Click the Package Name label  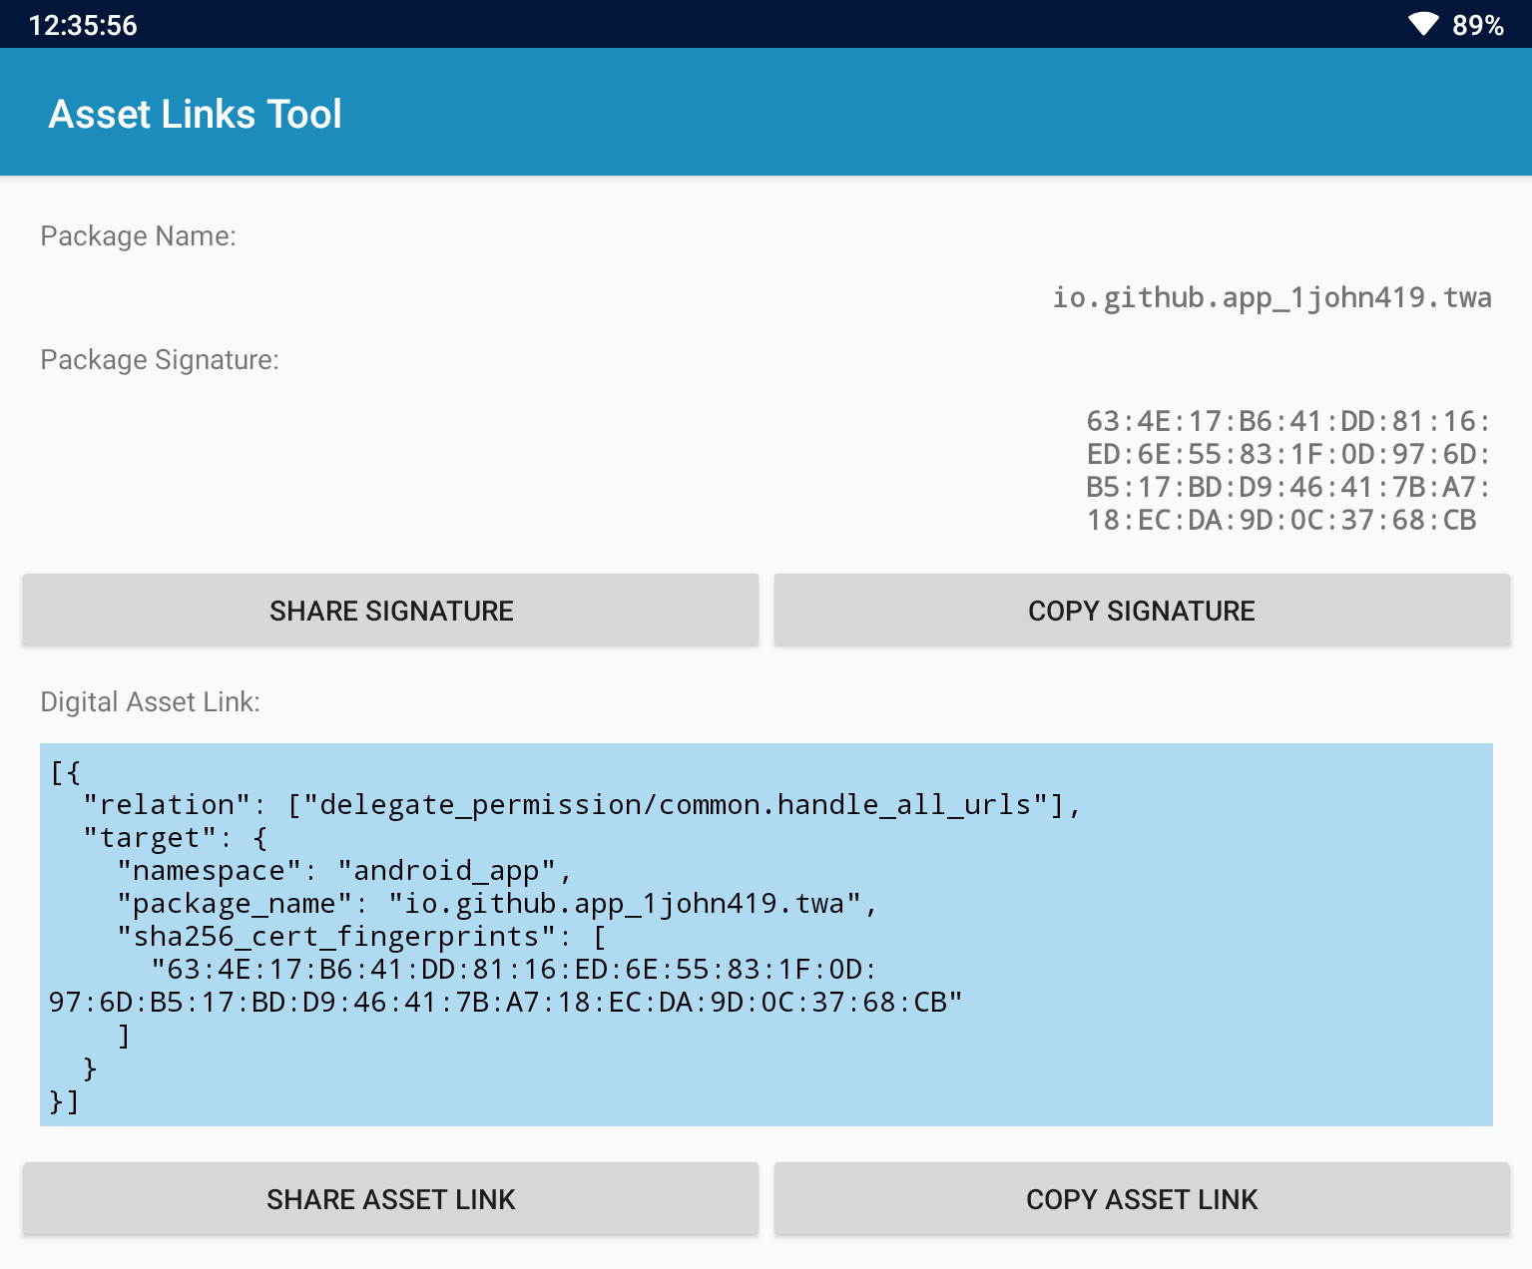[x=138, y=236]
